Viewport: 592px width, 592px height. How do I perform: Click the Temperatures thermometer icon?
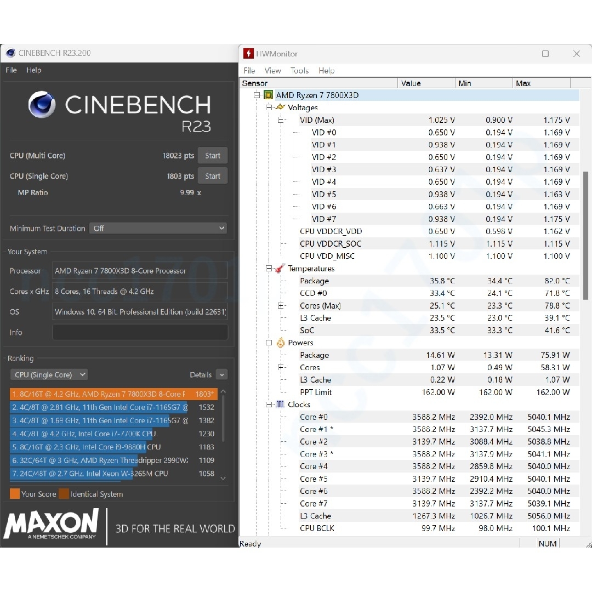coord(280,269)
